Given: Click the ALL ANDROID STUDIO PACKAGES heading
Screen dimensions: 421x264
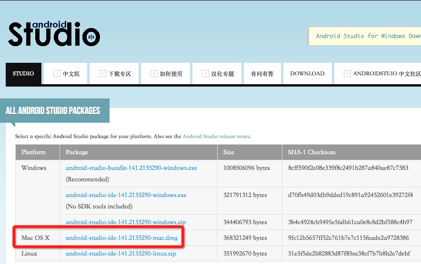Looking at the screenshot, I should click(53, 110).
